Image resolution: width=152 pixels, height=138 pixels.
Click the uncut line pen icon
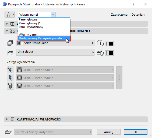(100, 53)
